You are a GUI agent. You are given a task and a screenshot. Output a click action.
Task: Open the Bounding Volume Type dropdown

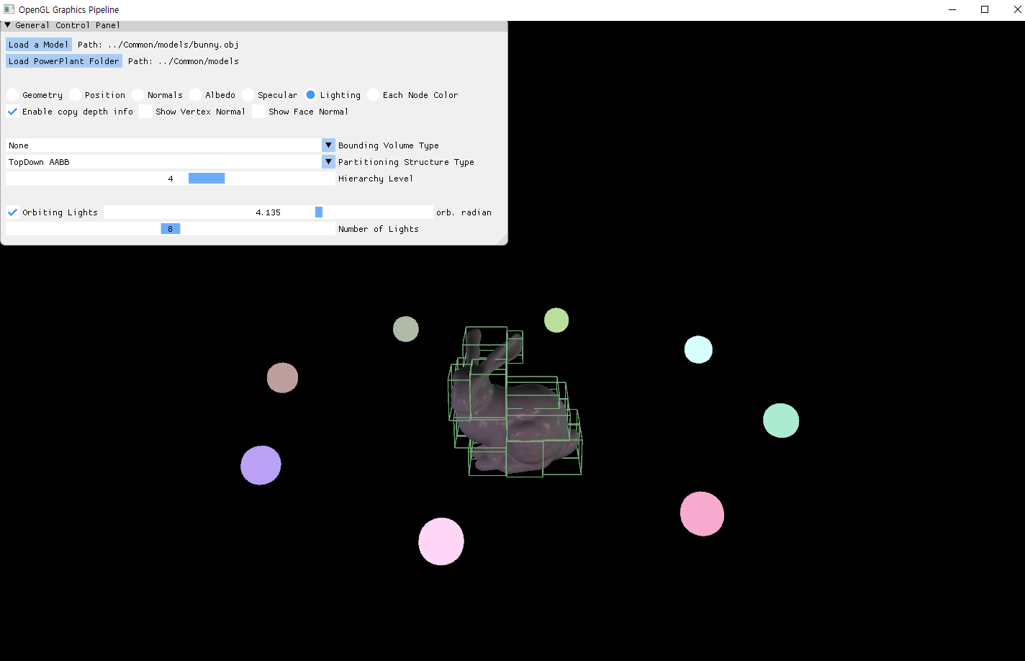328,145
